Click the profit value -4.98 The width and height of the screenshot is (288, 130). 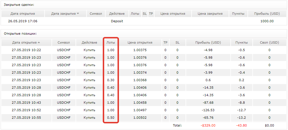208,50
